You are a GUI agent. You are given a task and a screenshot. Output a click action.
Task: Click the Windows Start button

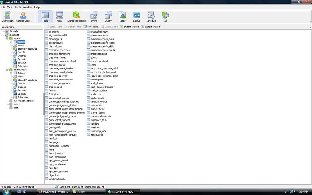click(x=6, y=192)
